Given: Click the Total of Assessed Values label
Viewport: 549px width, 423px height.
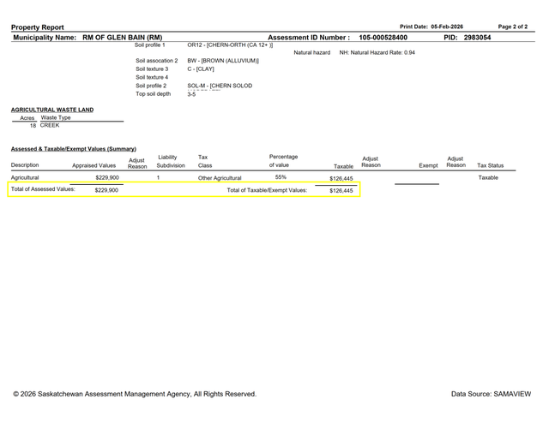Looking at the screenshot, I should click(43, 189).
